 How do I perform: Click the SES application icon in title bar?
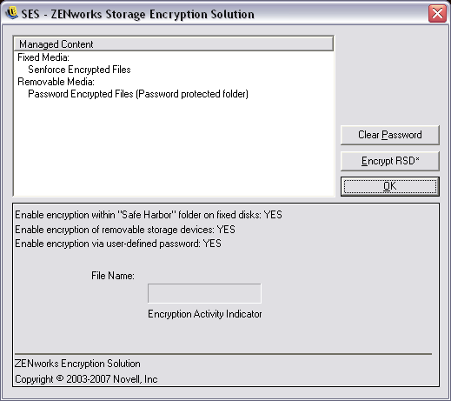12,13
